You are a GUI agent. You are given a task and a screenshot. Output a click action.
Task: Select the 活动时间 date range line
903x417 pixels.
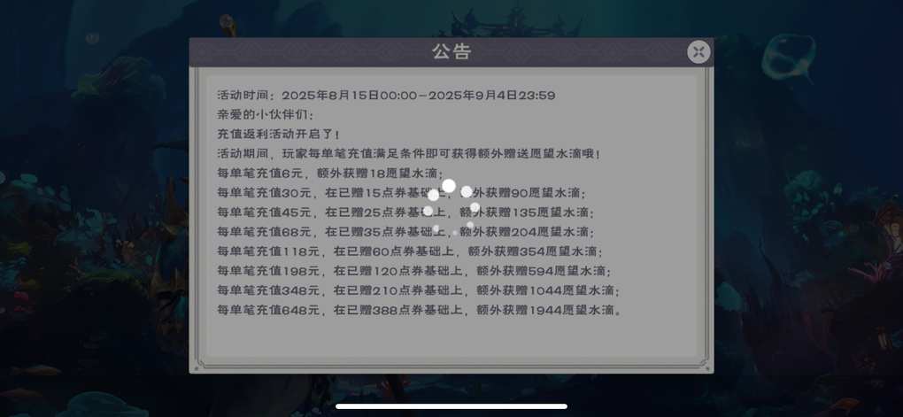[386, 95]
